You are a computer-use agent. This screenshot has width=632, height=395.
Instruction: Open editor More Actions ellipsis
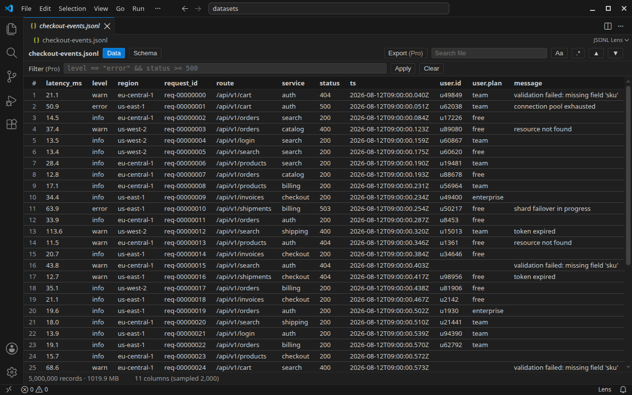(x=621, y=26)
